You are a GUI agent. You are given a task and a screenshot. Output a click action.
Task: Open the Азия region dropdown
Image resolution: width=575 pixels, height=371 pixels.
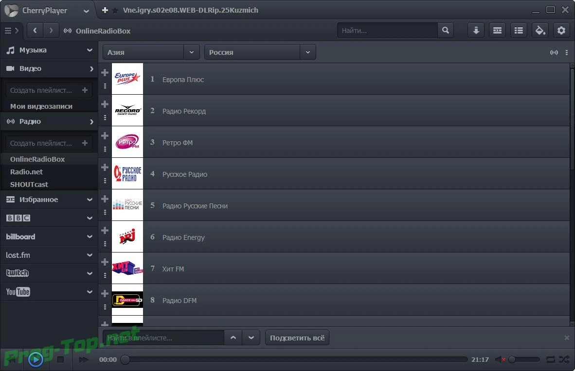[x=151, y=52]
